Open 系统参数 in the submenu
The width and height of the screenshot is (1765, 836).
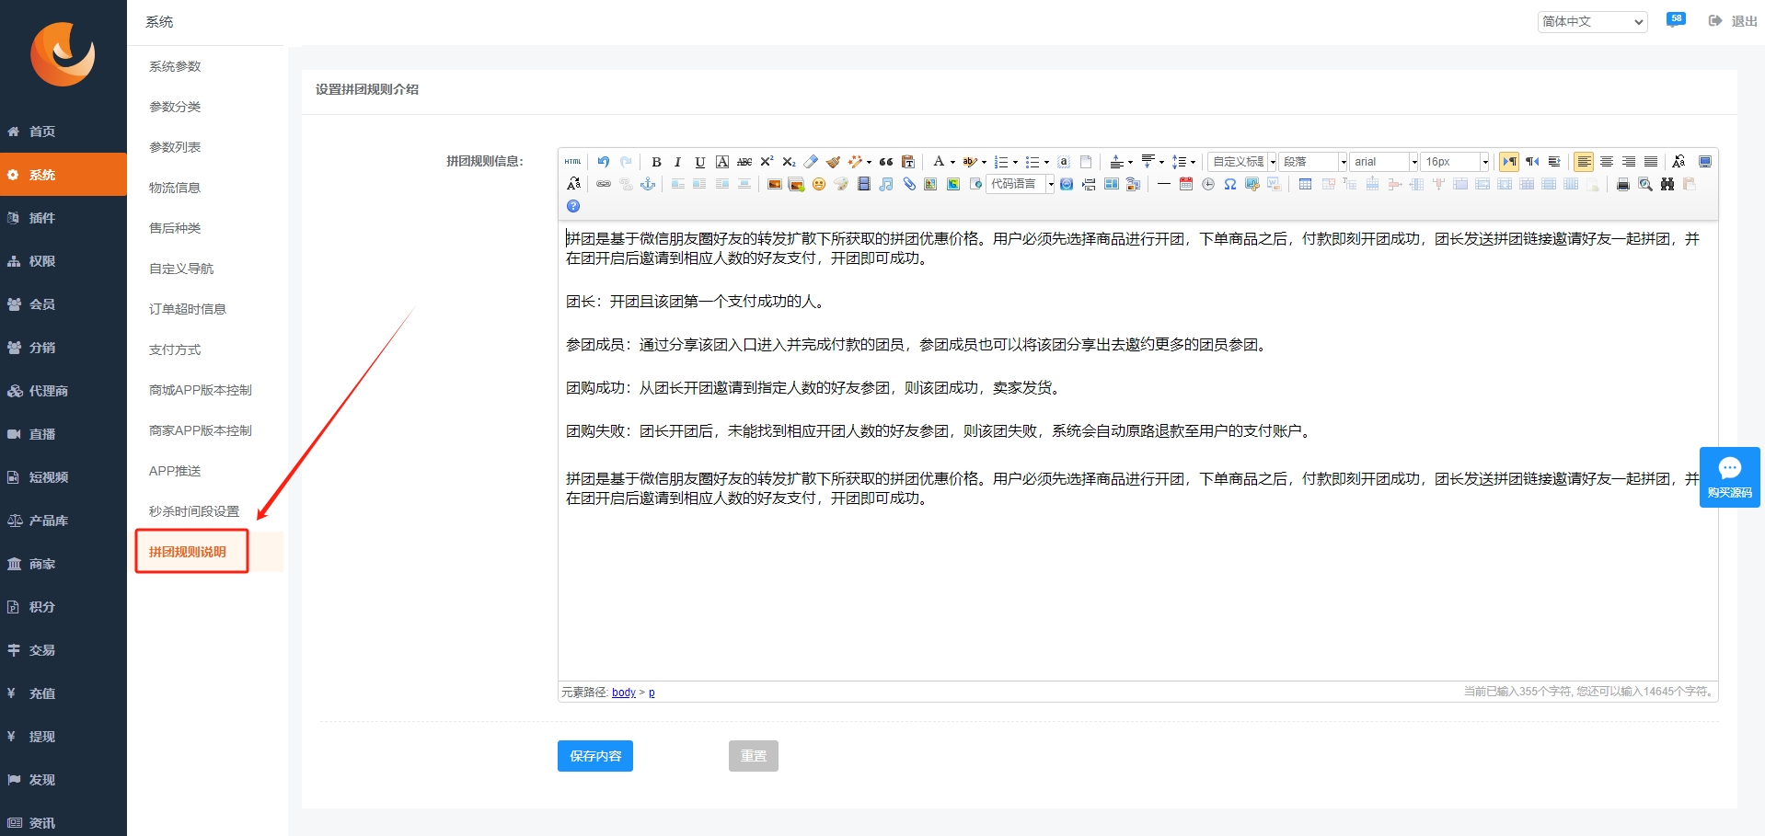(175, 66)
